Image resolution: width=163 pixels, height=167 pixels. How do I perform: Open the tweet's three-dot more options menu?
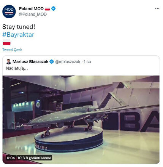point(157,9)
